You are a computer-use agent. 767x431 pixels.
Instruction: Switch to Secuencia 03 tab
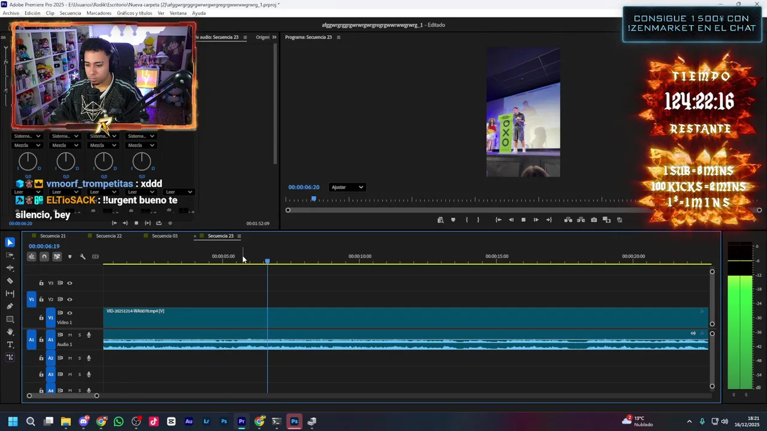click(x=164, y=236)
